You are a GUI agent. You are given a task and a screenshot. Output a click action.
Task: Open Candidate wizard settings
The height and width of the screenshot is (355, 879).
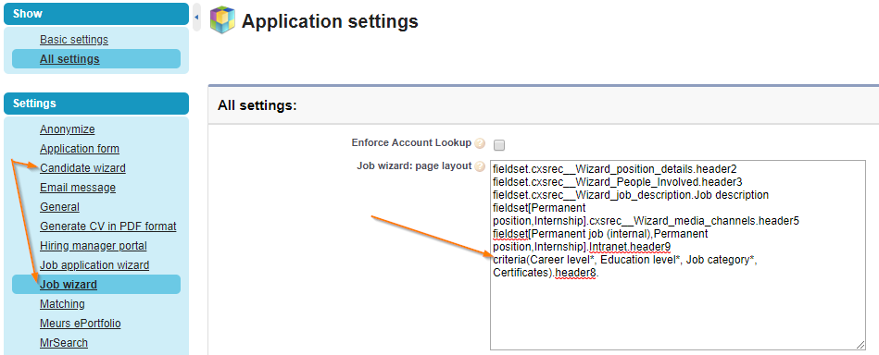[x=83, y=168]
